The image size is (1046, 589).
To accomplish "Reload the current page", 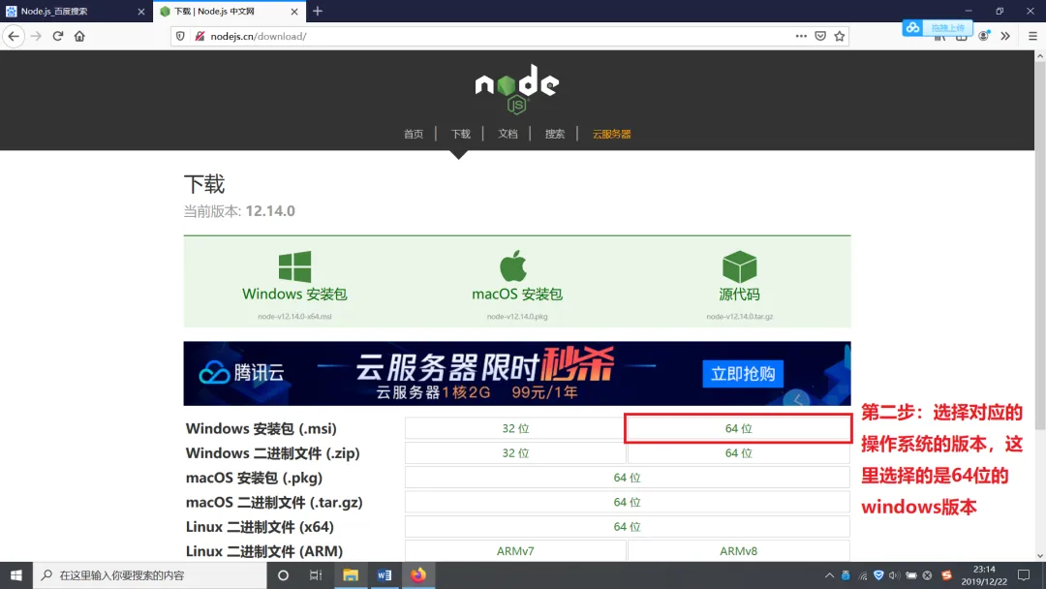I will click(58, 36).
